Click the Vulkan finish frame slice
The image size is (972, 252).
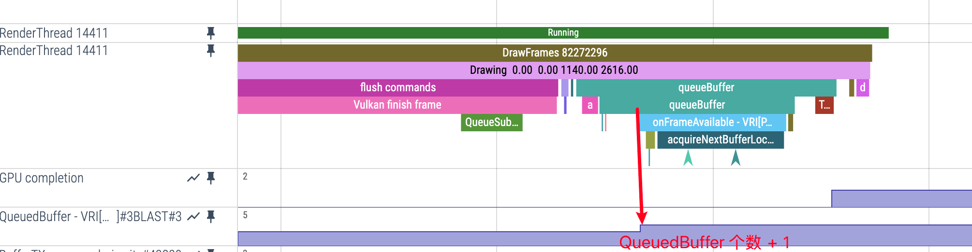[397, 105]
